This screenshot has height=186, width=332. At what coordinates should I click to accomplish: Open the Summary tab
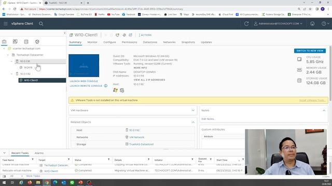(75, 42)
